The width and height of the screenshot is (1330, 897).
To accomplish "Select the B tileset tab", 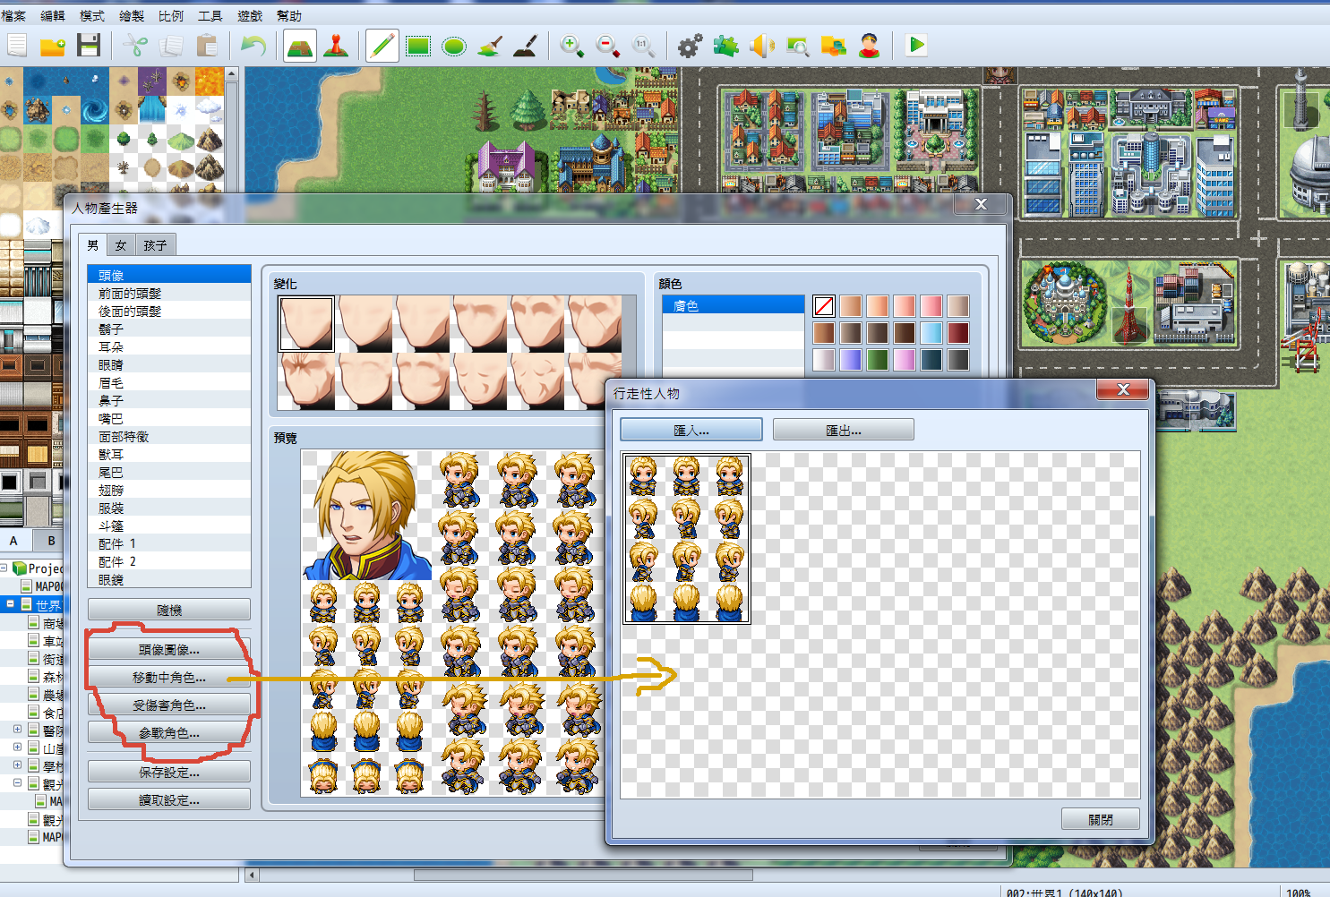I will coord(51,541).
